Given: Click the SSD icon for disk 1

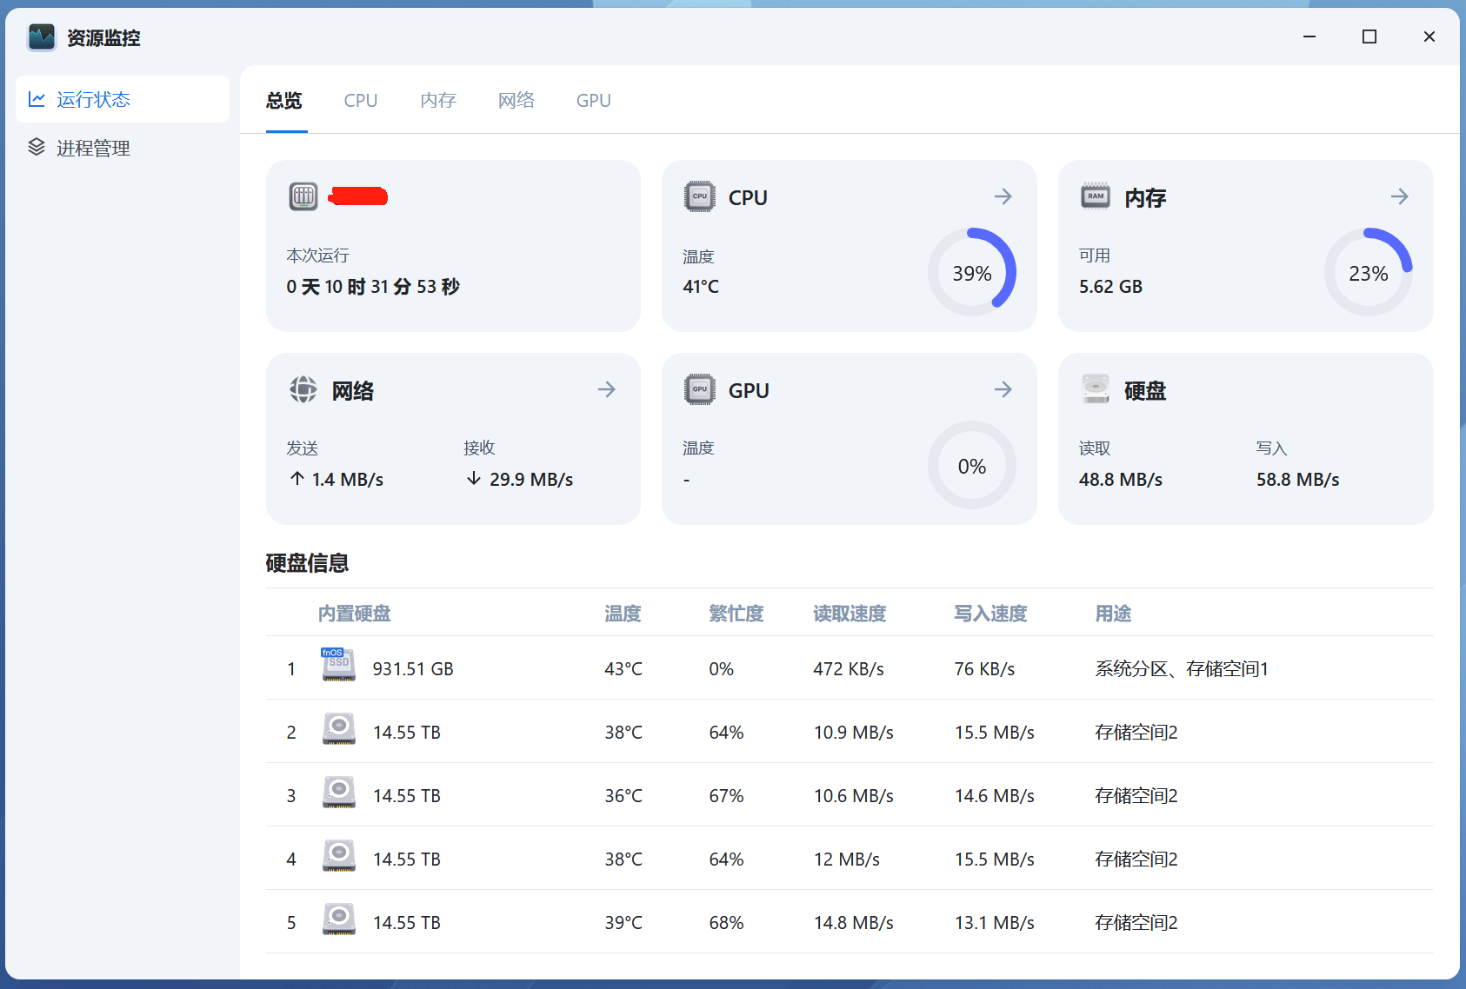Looking at the screenshot, I should coord(338,665).
